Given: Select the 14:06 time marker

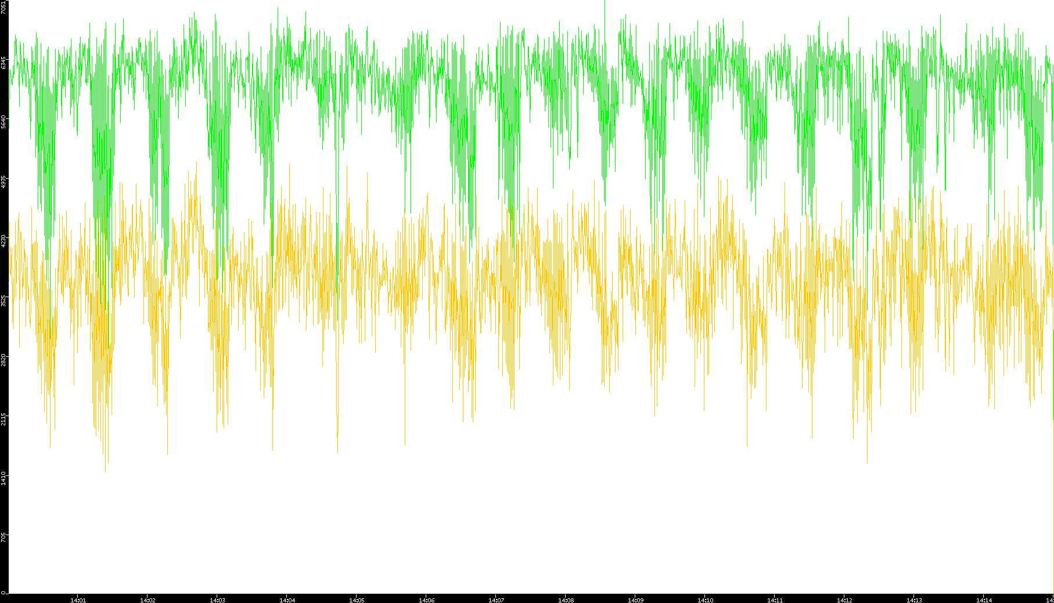Looking at the screenshot, I should (x=426, y=600).
